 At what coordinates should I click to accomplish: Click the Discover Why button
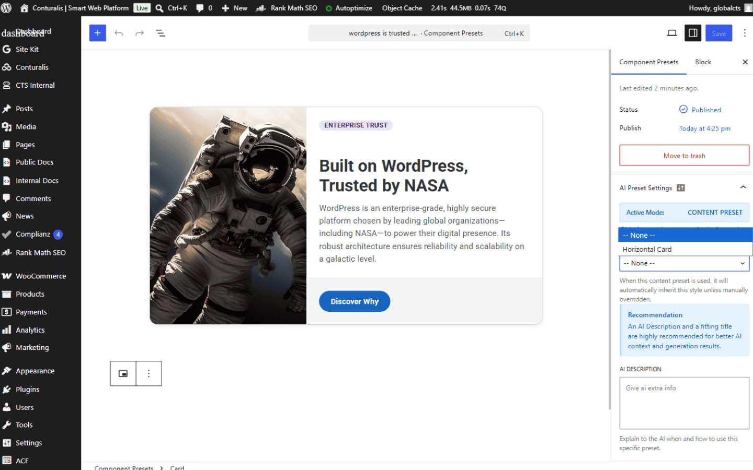[355, 301]
